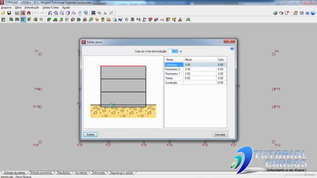Switch to the Entrada de pilares tab
317x178 pixels.
pos(14,173)
